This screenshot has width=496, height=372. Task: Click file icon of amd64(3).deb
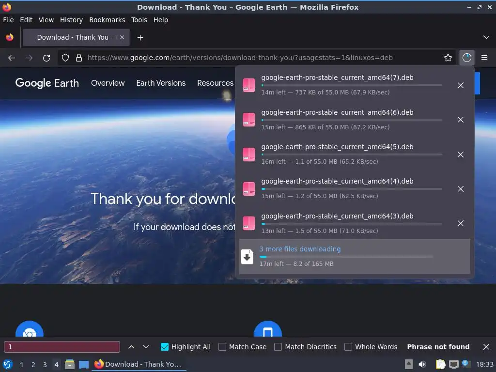pos(249,223)
